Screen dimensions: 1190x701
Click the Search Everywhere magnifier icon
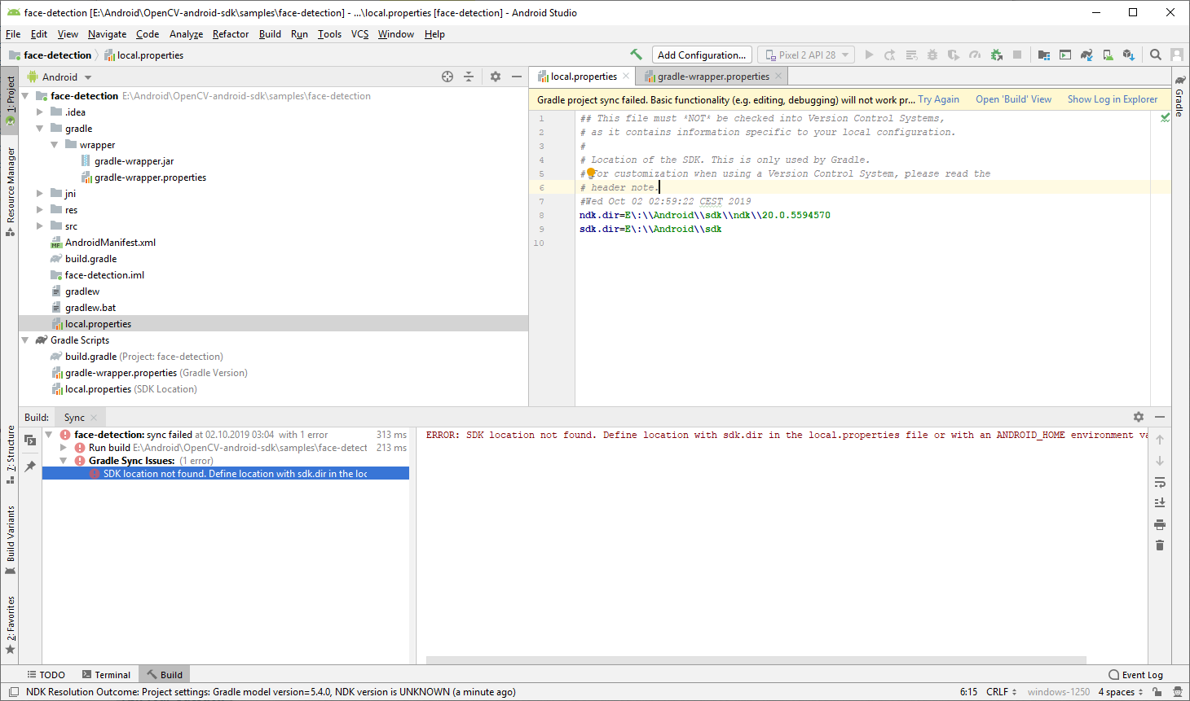(x=1156, y=55)
